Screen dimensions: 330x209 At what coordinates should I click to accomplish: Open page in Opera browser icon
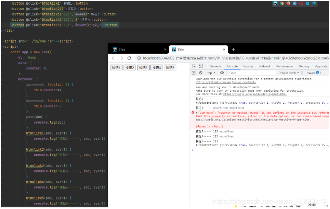(x=301, y=3)
